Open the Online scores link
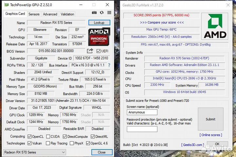 point(211,135)
